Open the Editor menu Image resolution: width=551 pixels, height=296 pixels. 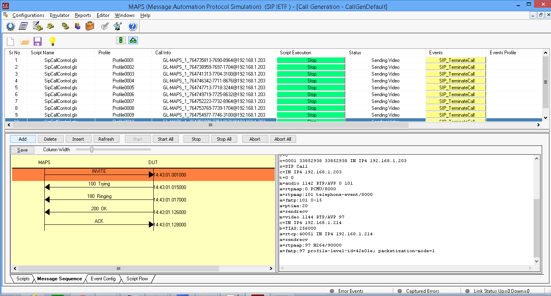tap(103, 15)
